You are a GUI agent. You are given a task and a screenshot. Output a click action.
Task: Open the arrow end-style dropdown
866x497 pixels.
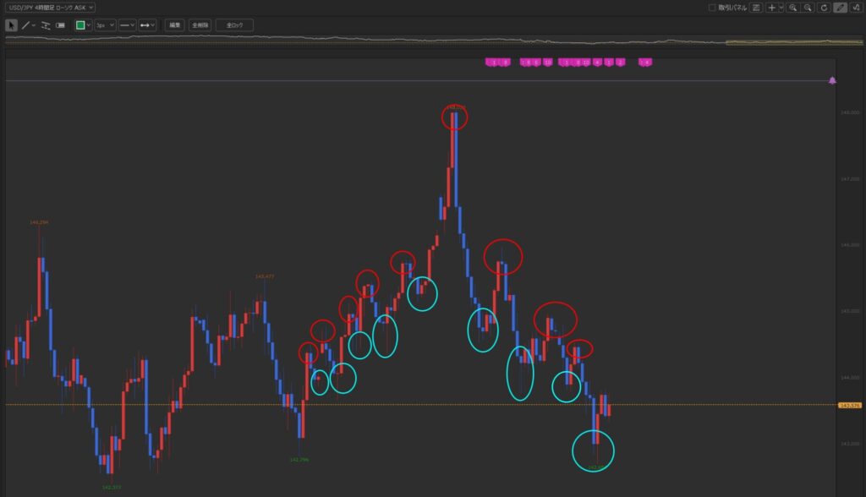click(147, 25)
